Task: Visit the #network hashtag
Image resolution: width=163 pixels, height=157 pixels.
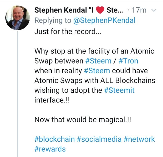Action: click(139, 139)
